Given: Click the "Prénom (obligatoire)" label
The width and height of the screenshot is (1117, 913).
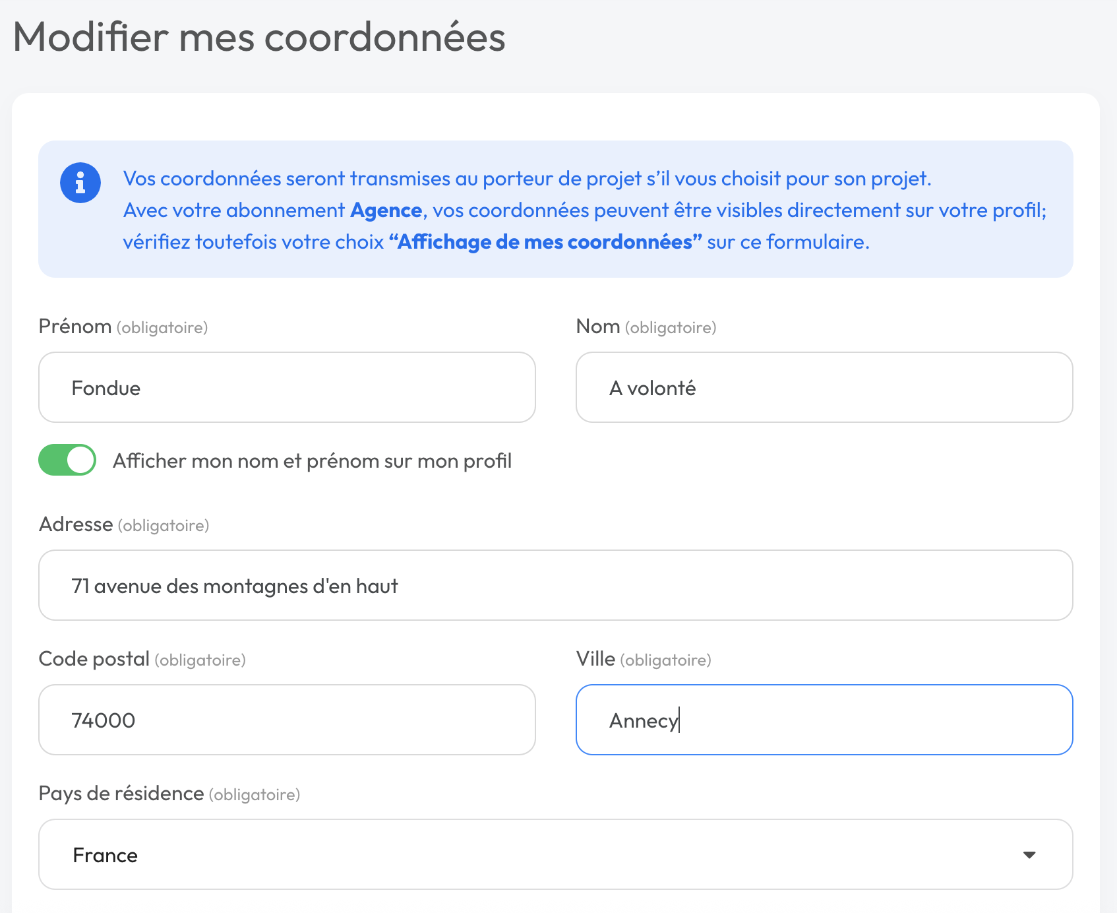Looking at the screenshot, I should coord(123,327).
